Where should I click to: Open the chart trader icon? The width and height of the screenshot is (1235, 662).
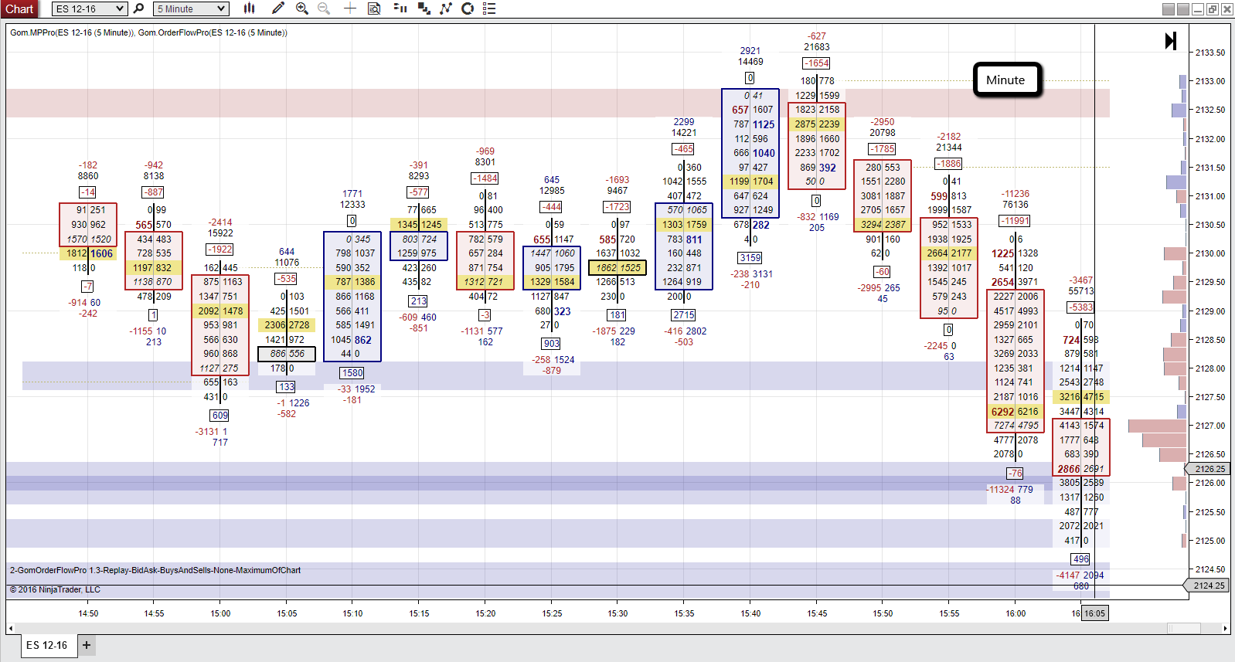pyautogui.click(x=424, y=8)
